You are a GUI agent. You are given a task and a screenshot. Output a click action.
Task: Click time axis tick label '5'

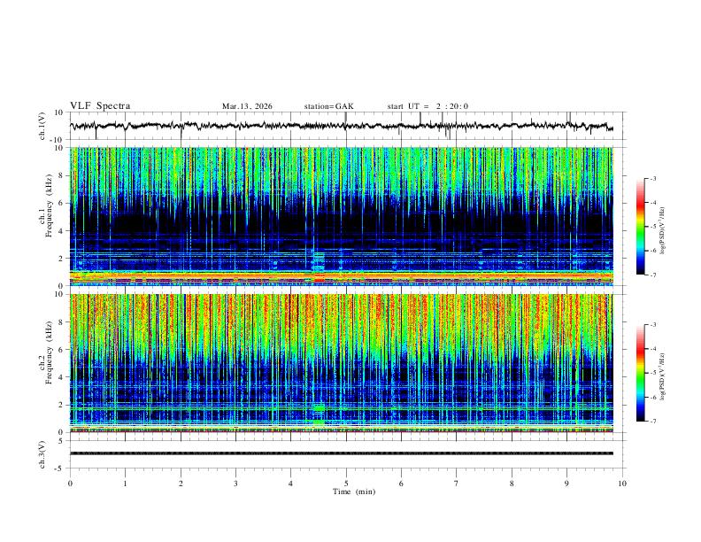coord(346,484)
